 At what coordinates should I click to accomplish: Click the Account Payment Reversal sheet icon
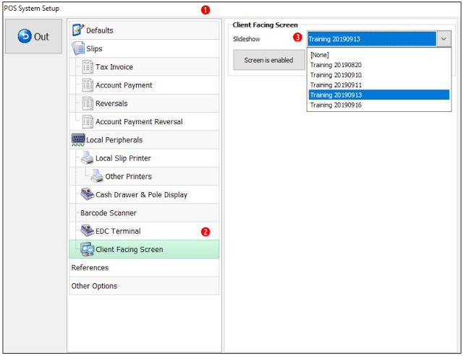[x=88, y=122]
